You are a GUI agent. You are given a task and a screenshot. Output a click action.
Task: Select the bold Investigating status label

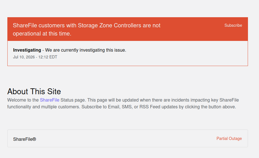[x=27, y=50]
